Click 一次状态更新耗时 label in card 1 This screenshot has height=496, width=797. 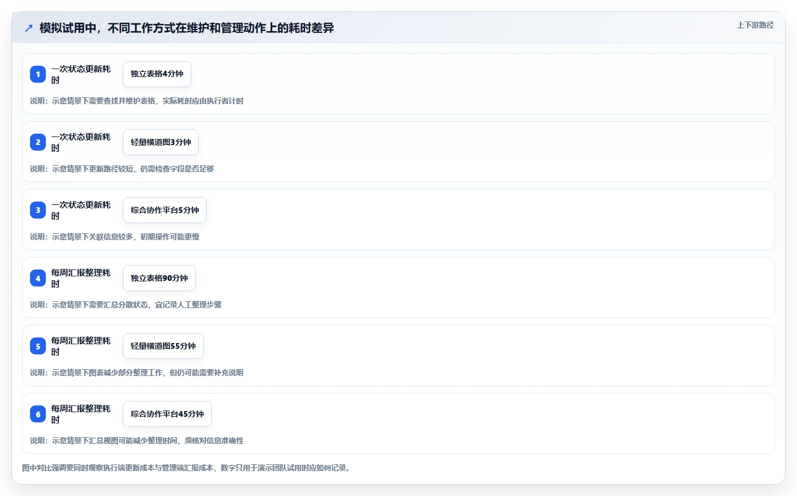(81, 74)
